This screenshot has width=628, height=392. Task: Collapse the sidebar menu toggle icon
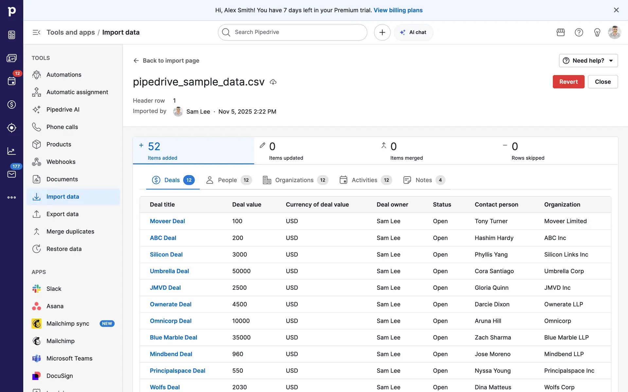36,32
